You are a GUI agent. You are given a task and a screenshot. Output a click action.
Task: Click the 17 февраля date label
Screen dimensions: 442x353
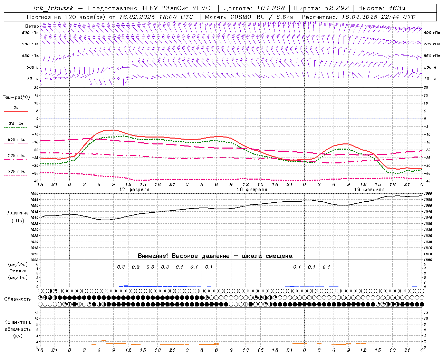(x=134, y=190)
